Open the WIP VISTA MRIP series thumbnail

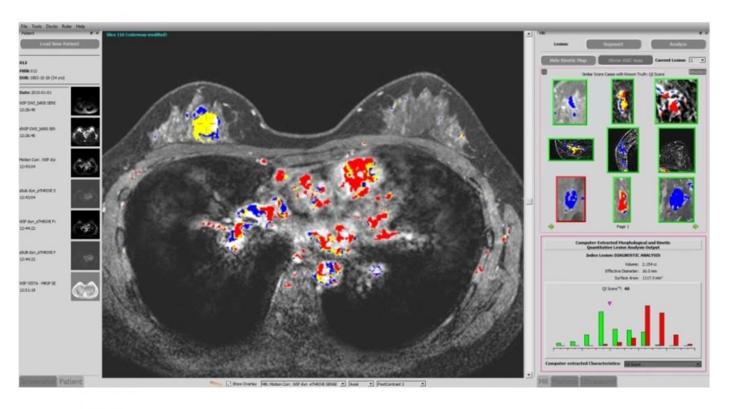(x=85, y=287)
